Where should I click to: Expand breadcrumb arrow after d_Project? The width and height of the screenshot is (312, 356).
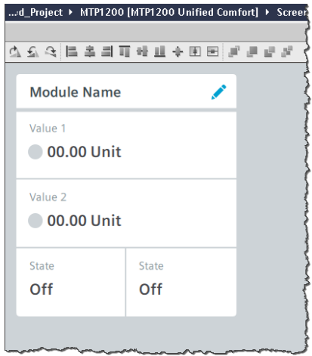[x=71, y=12]
